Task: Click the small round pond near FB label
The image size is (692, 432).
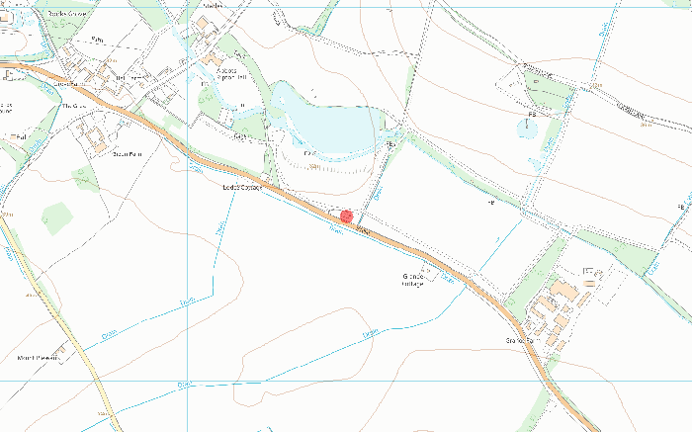Action: coord(527,129)
